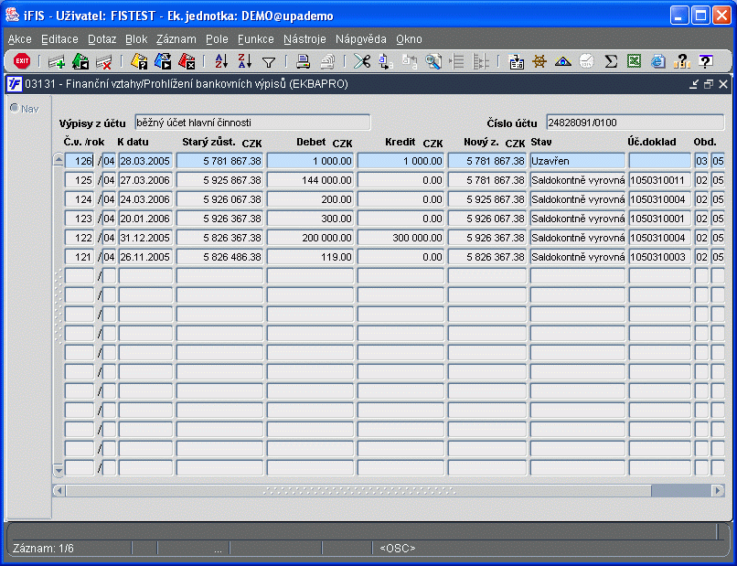737x566 pixels.
Task: Click the Excel export icon
Action: tap(634, 61)
